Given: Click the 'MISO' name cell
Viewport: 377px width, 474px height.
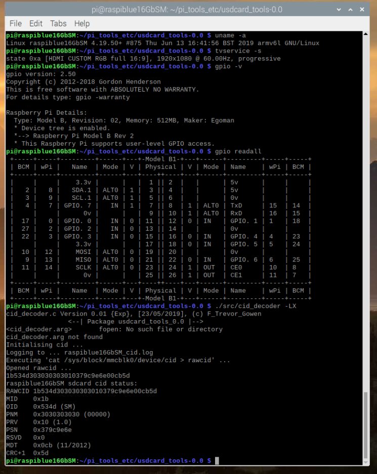Looking at the screenshot, I should tap(83, 260).
